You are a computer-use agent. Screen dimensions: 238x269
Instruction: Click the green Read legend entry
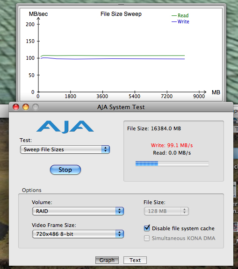point(180,15)
